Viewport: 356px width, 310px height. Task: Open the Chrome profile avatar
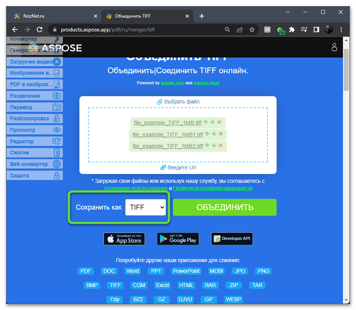pyautogui.click(x=329, y=30)
